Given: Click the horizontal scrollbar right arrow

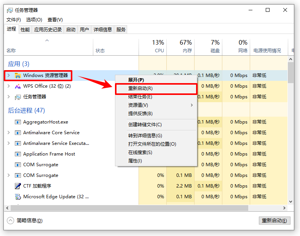Looking at the screenshot, I should (x=284, y=208).
